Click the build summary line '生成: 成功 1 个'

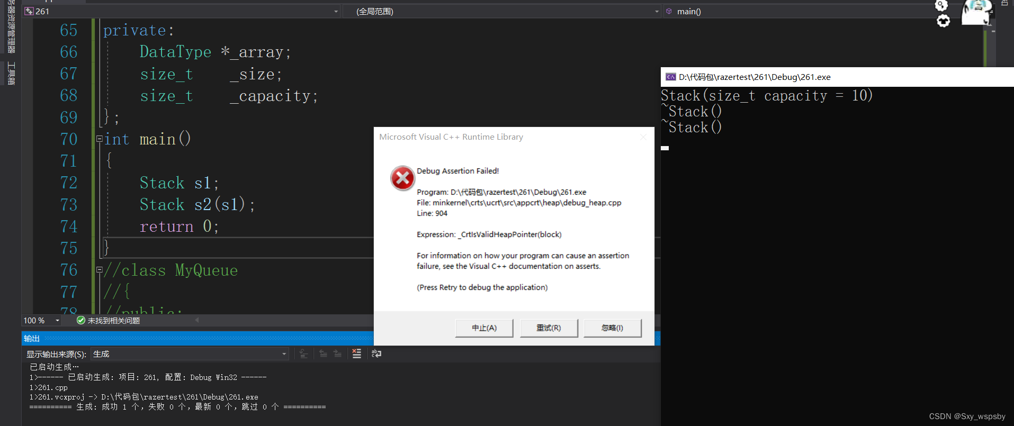pos(177,407)
